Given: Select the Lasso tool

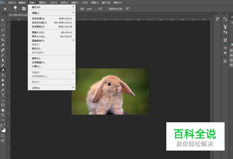Looking at the screenshot, I should [x=3, y=30].
